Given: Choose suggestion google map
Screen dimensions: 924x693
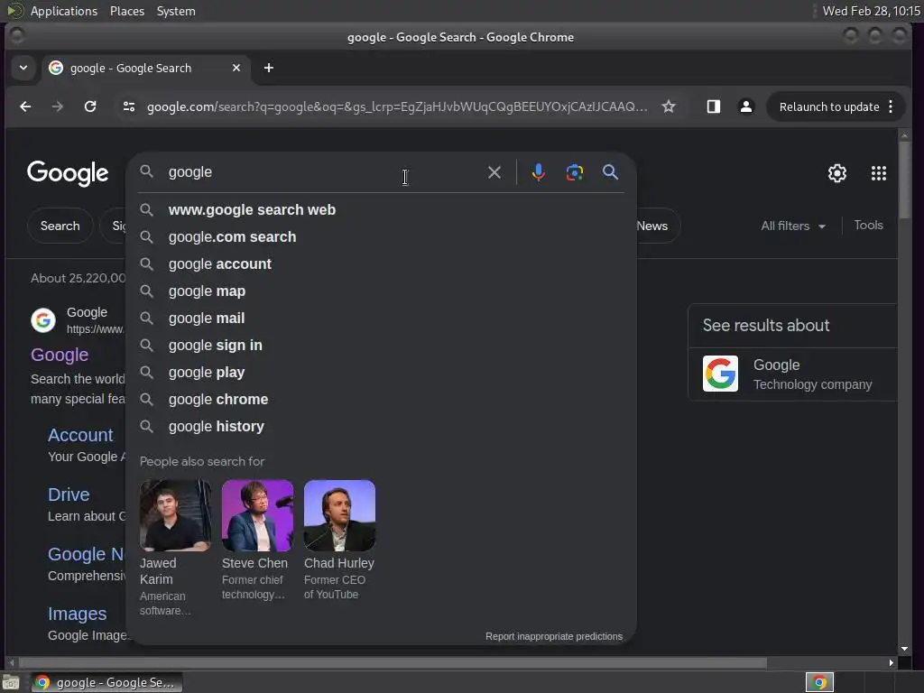Looking at the screenshot, I should [x=381, y=291].
